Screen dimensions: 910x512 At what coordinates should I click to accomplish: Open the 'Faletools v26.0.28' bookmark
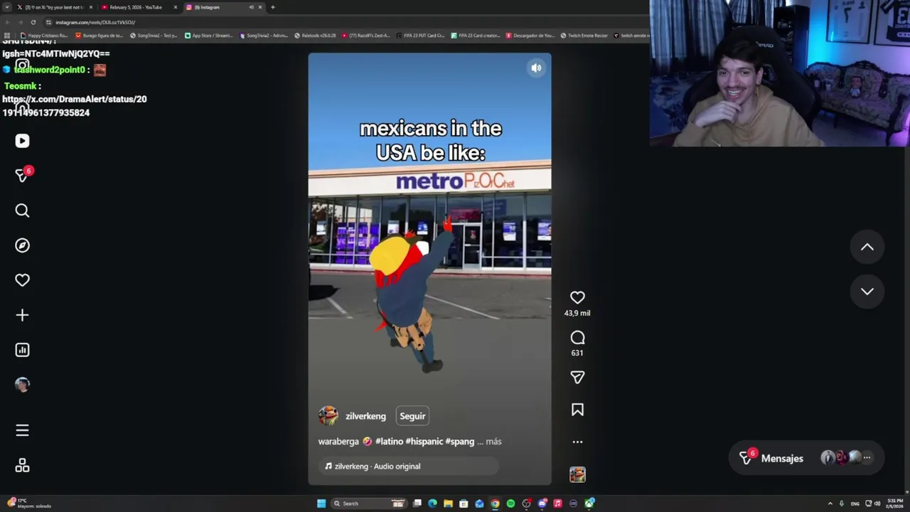pyautogui.click(x=315, y=36)
